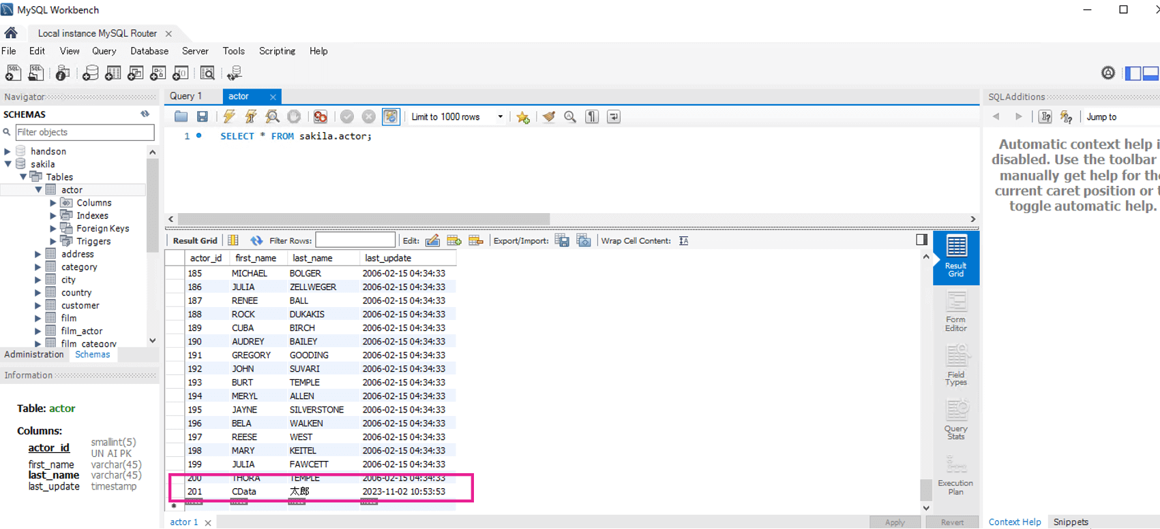The image size is (1160, 529).
Task: Switch to Result Grid view
Action: pyautogui.click(x=956, y=257)
